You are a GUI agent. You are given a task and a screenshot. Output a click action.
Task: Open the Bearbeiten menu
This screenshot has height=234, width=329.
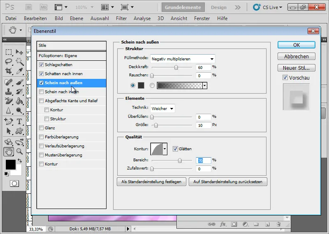35,18
